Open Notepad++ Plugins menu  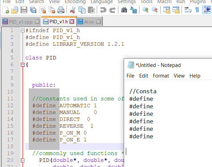click(x=198, y=2)
